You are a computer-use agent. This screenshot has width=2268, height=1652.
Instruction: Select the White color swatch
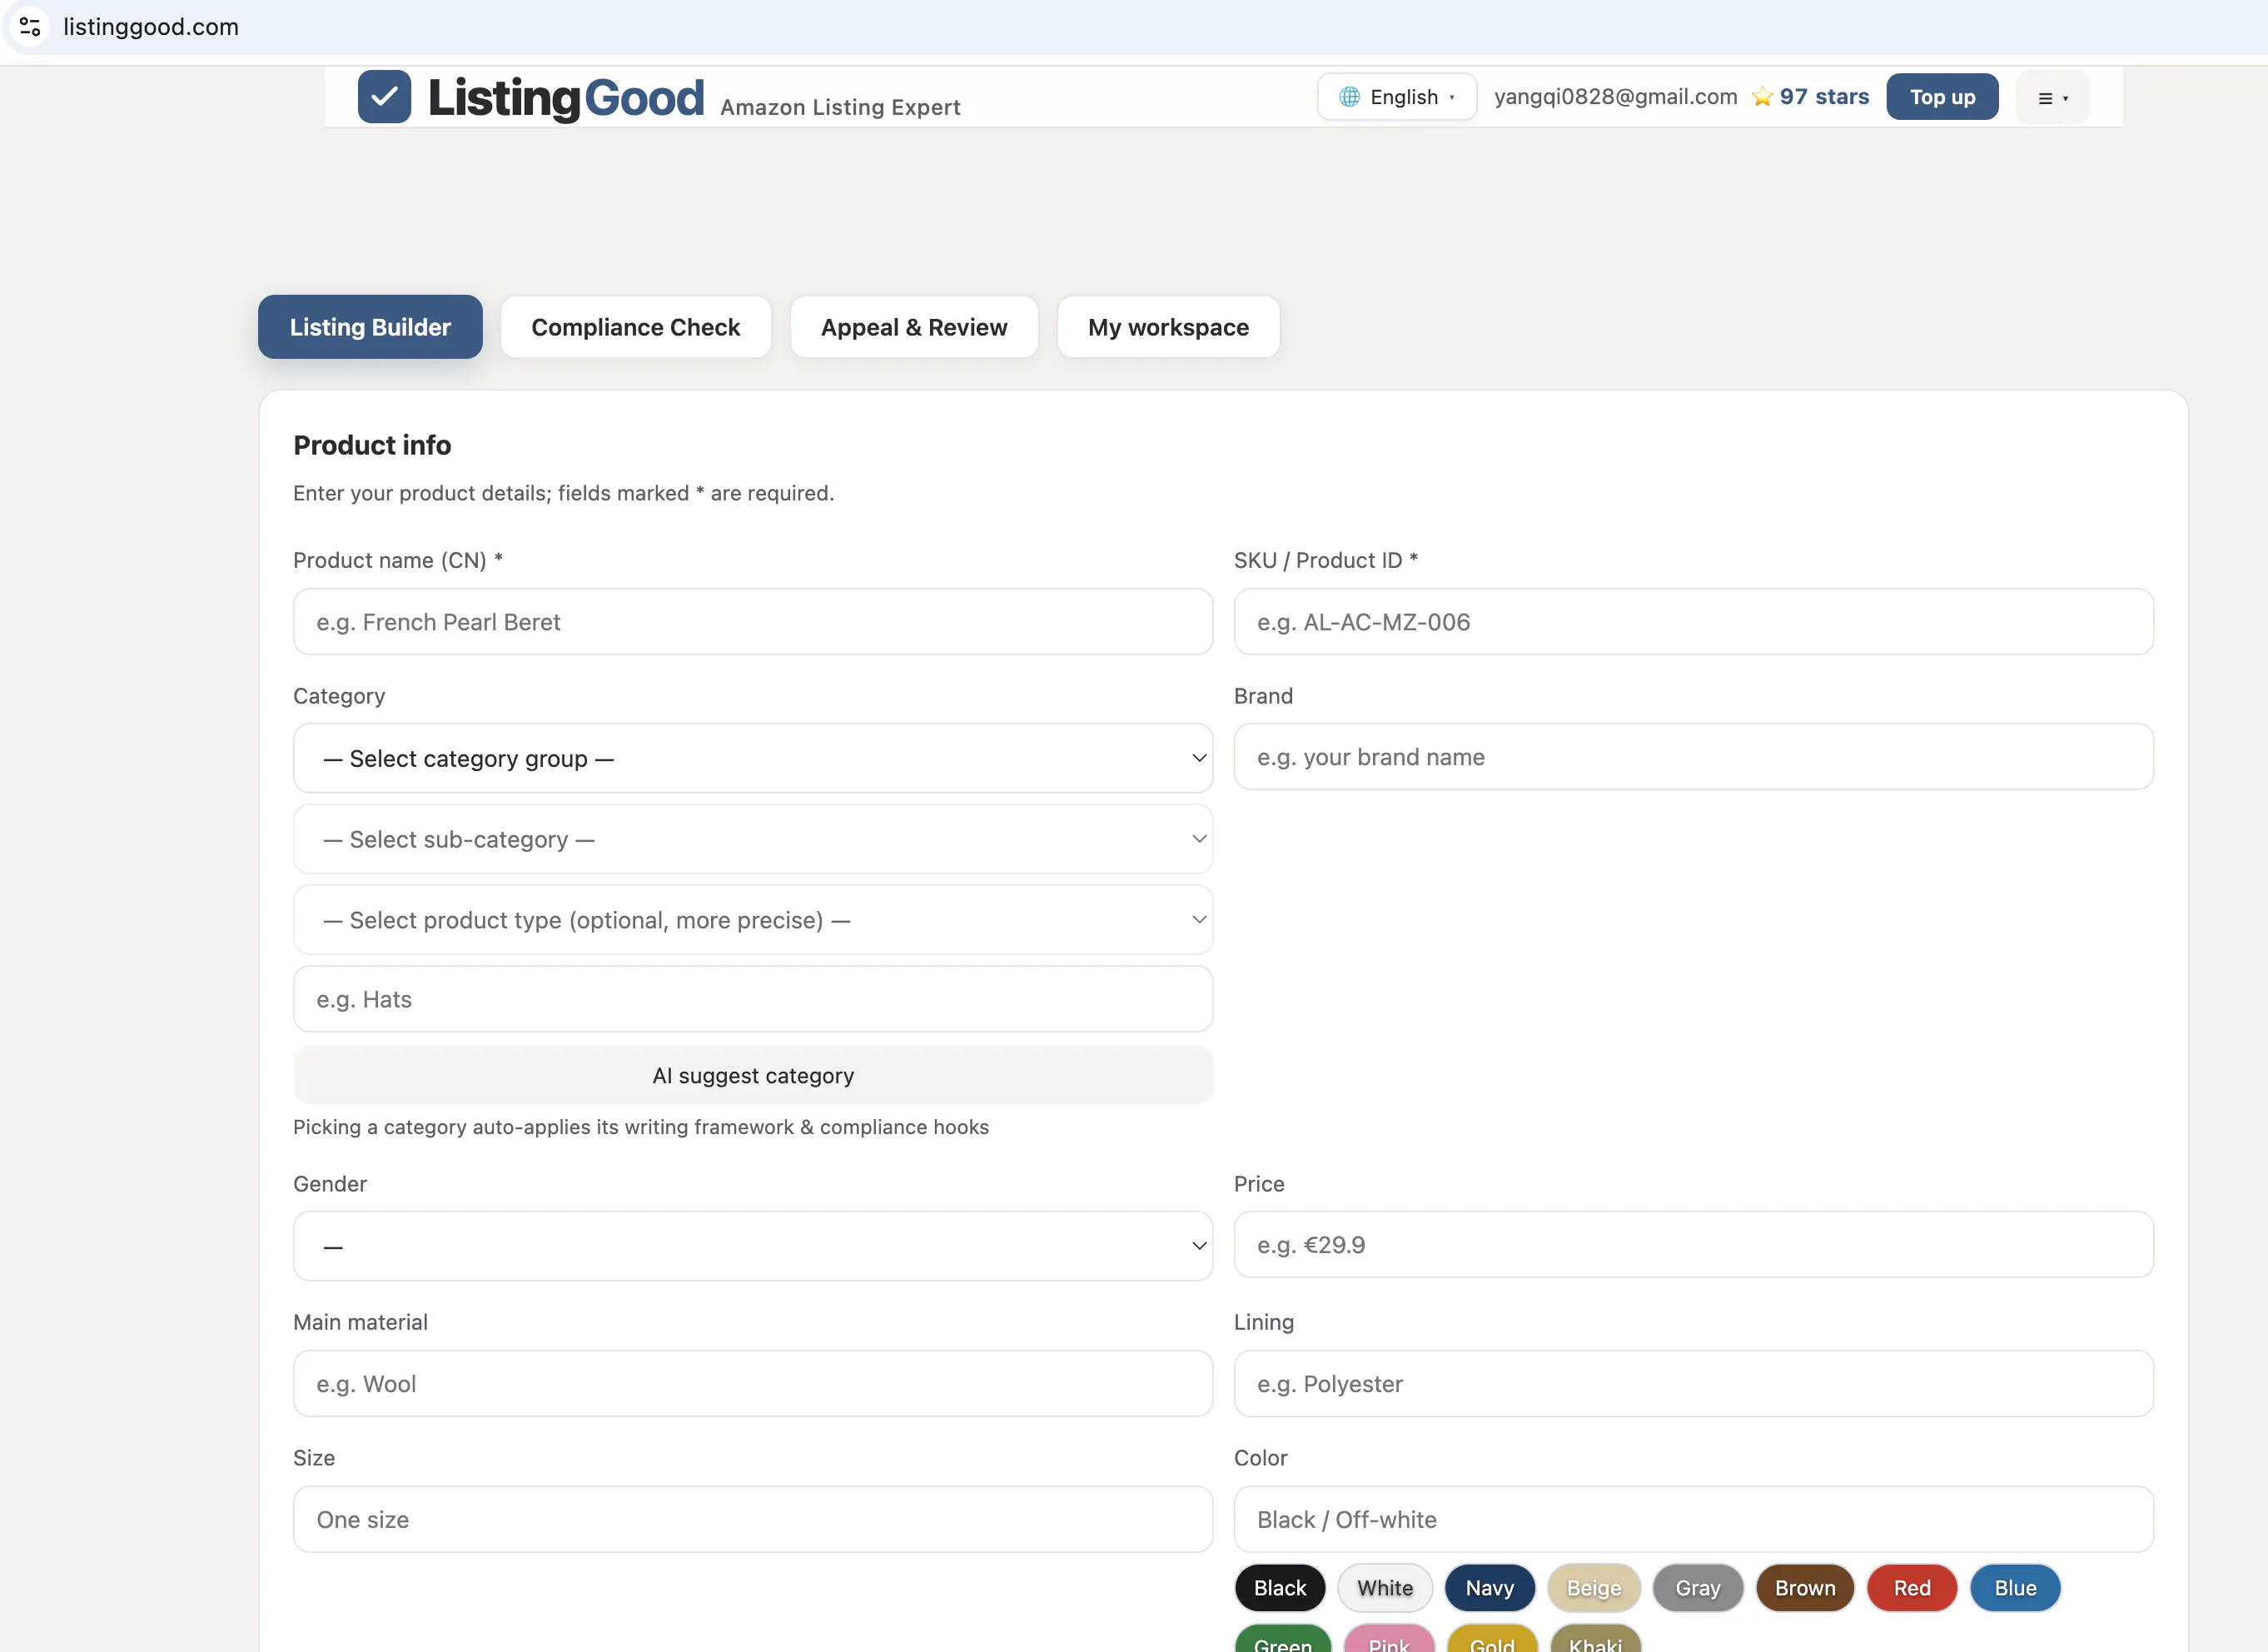1385,1588
